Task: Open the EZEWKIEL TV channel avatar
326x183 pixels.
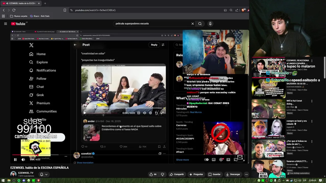Action: coord(13,174)
